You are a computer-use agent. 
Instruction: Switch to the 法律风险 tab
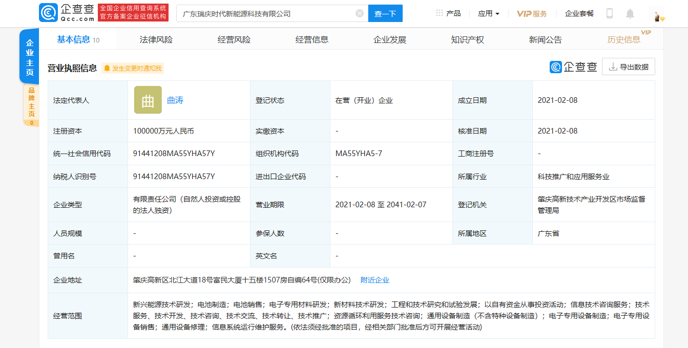pos(155,39)
